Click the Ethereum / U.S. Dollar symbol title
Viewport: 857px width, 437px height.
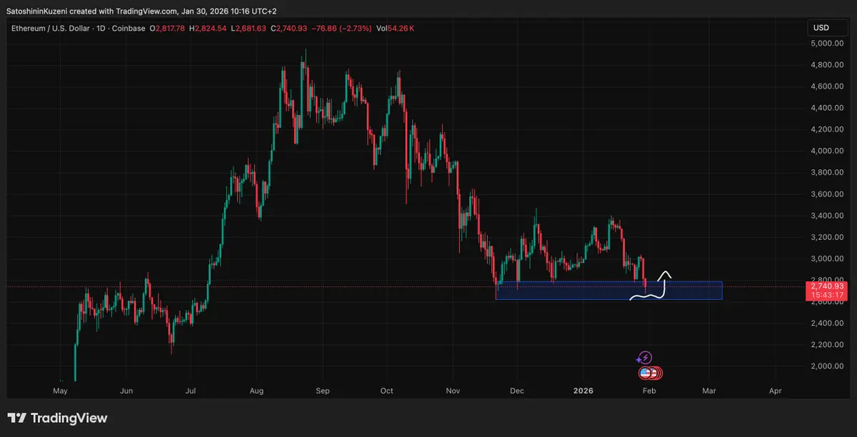(x=49, y=28)
